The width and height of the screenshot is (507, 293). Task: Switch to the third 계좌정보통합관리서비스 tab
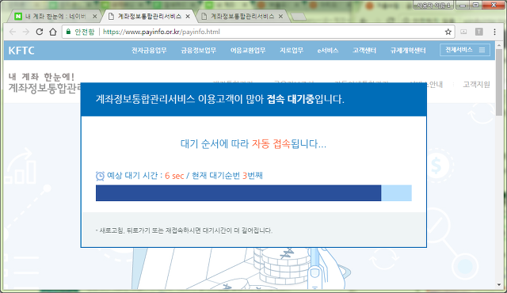pos(242,16)
